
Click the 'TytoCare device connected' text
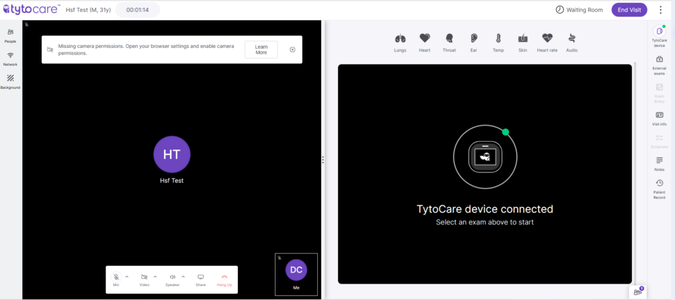click(x=484, y=209)
